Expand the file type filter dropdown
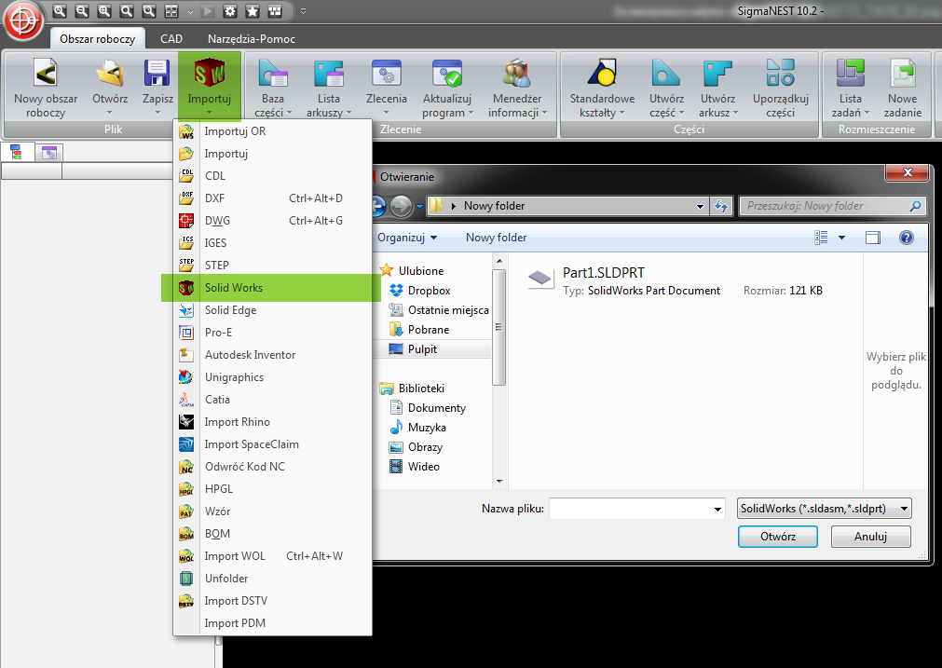The image size is (942, 668). 904,509
